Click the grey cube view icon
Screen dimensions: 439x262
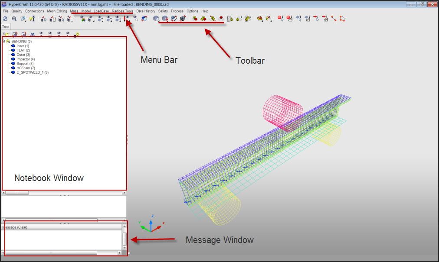pos(156,19)
